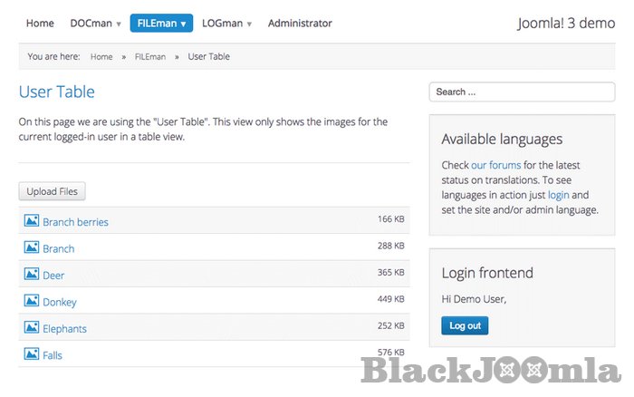
Task: Go to Home in the top menu
Action: coord(40,24)
